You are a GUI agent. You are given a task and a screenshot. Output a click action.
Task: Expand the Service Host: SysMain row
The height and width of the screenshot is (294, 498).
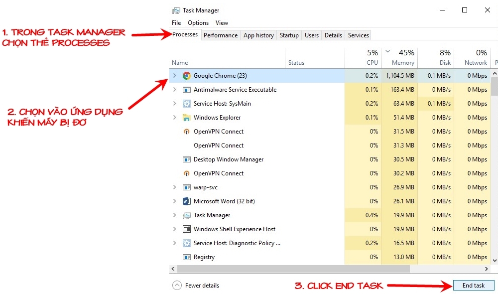(174, 104)
